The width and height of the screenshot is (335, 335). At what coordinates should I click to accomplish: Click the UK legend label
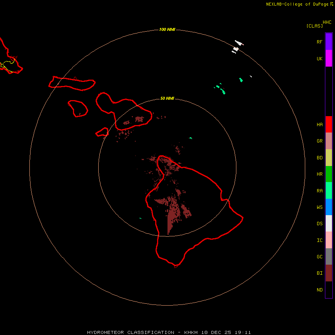click(x=319, y=58)
